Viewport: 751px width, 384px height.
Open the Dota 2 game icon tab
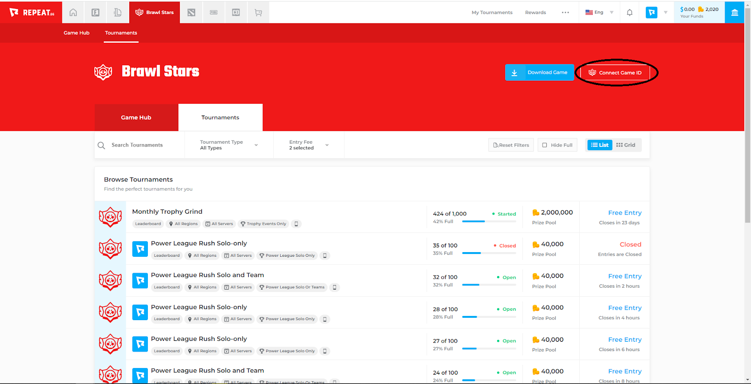tap(192, 13)
